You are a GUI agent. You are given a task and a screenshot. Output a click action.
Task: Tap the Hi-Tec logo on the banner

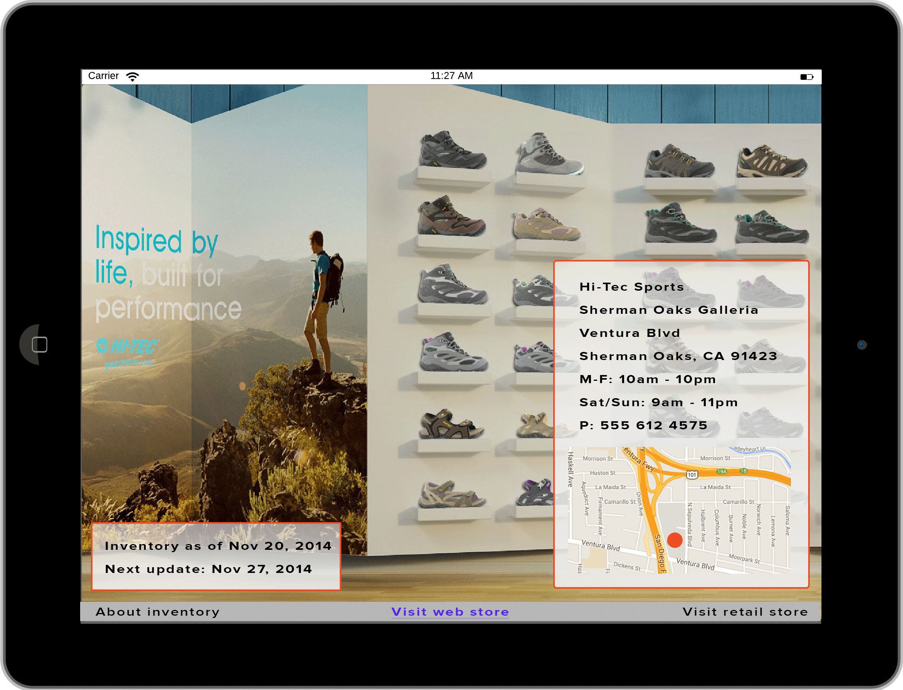click(x=128, y=347)
